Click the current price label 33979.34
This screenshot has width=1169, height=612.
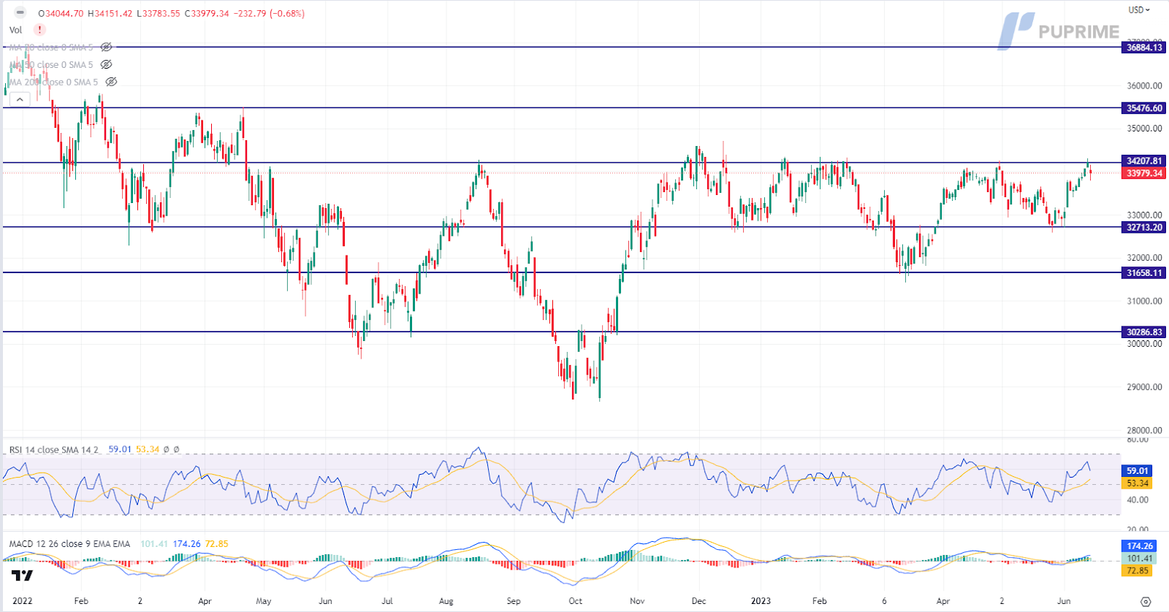click(x=1143, y=173)
